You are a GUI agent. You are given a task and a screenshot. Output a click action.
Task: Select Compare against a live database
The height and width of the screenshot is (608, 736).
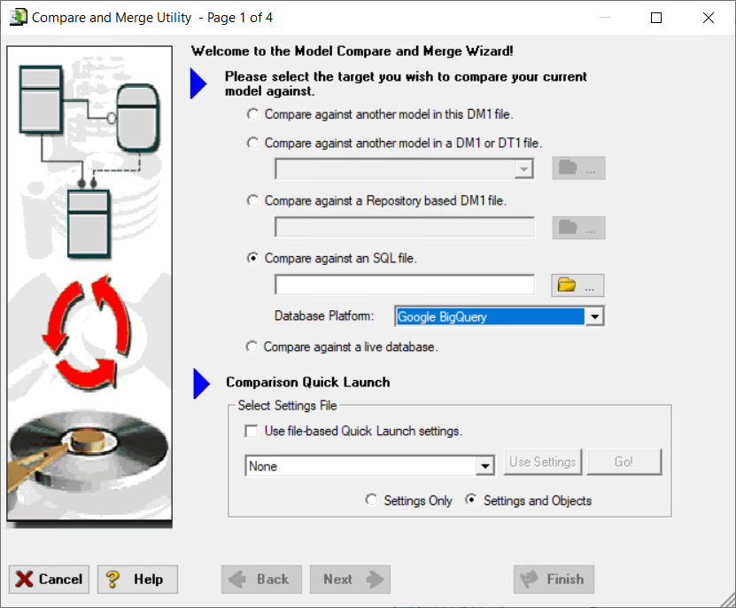pos(252,347)
